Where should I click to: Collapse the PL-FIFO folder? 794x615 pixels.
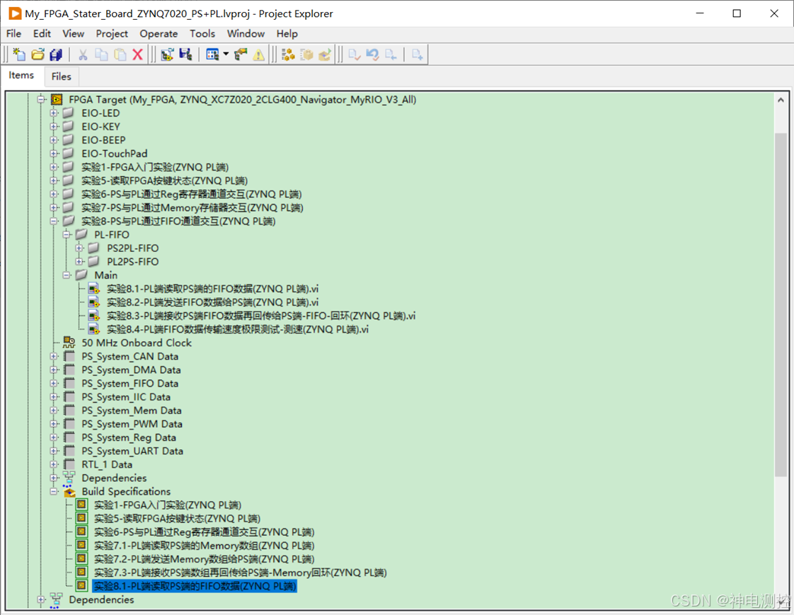[x=67, y=234]
